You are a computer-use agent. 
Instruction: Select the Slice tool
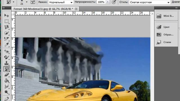pos(6,39)
